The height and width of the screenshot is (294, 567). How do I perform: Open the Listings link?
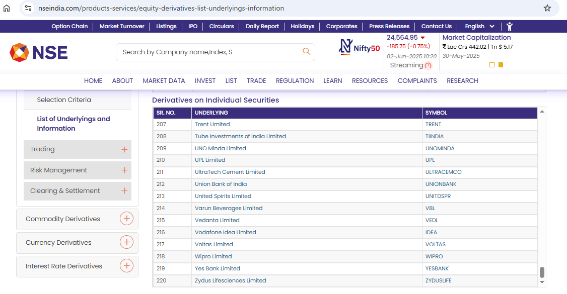click(166, 26)
